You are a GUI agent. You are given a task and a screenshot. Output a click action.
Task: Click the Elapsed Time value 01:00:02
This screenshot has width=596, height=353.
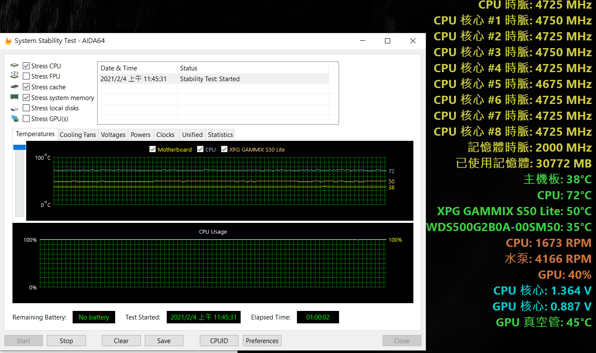(x=318, y=317)
